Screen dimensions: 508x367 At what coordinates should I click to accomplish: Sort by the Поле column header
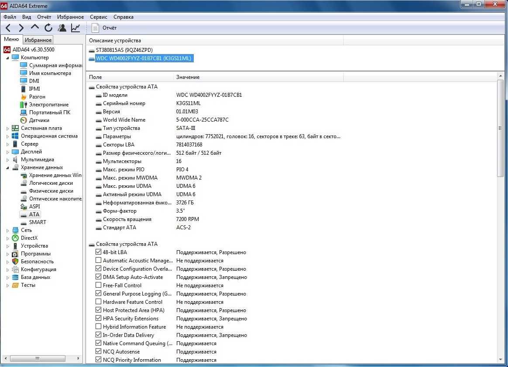click(130, 77)
